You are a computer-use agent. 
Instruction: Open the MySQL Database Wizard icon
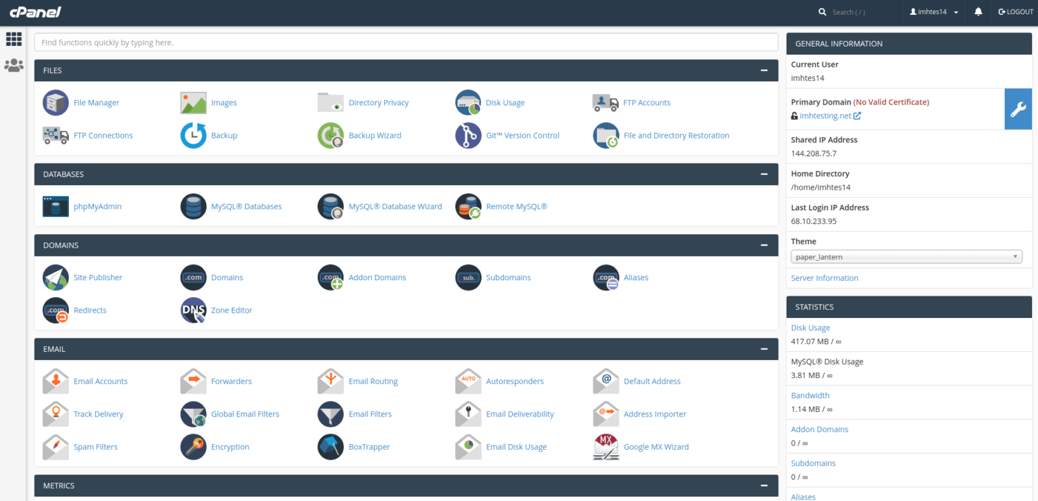330,207
